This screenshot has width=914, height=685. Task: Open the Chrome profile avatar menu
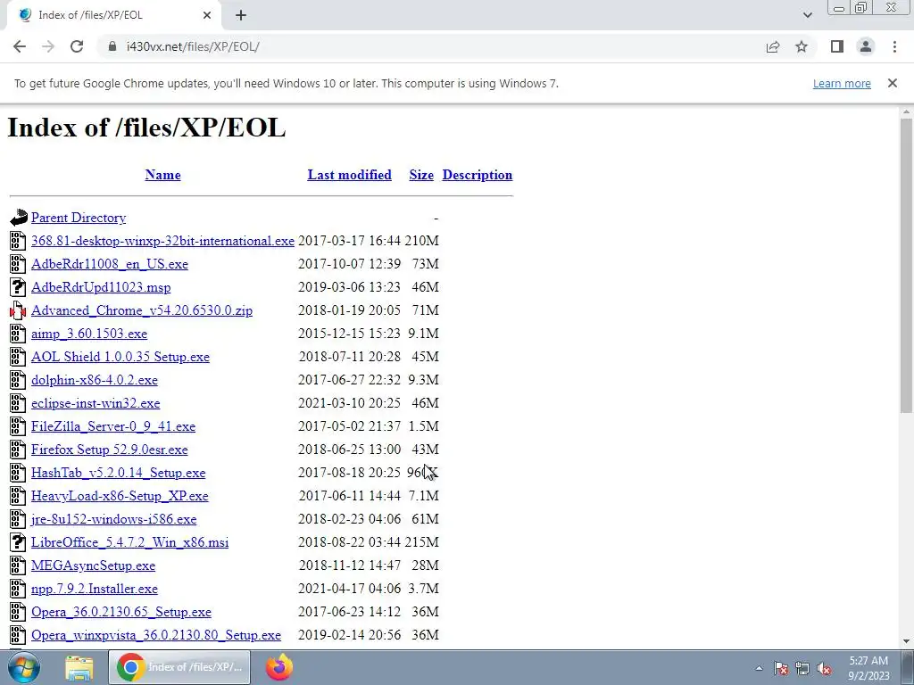pos(866,46)
